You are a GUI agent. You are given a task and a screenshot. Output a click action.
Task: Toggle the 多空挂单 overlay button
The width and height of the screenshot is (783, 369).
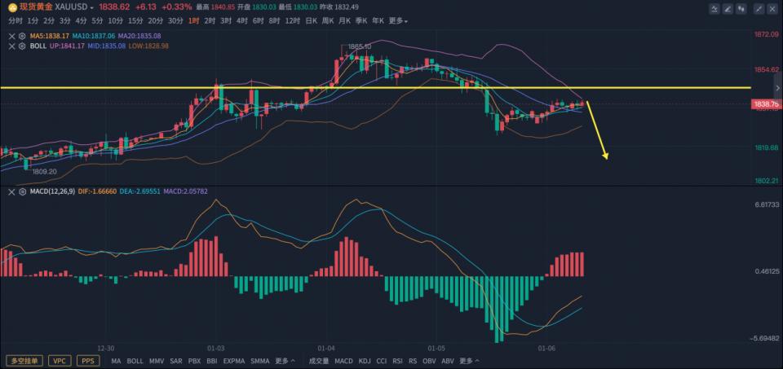[24, 361]
